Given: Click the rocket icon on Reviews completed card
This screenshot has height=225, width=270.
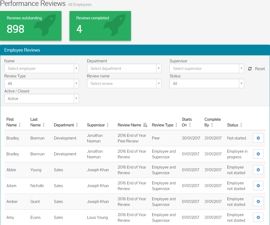Looking at the screenshot, I should pos(115,25).
